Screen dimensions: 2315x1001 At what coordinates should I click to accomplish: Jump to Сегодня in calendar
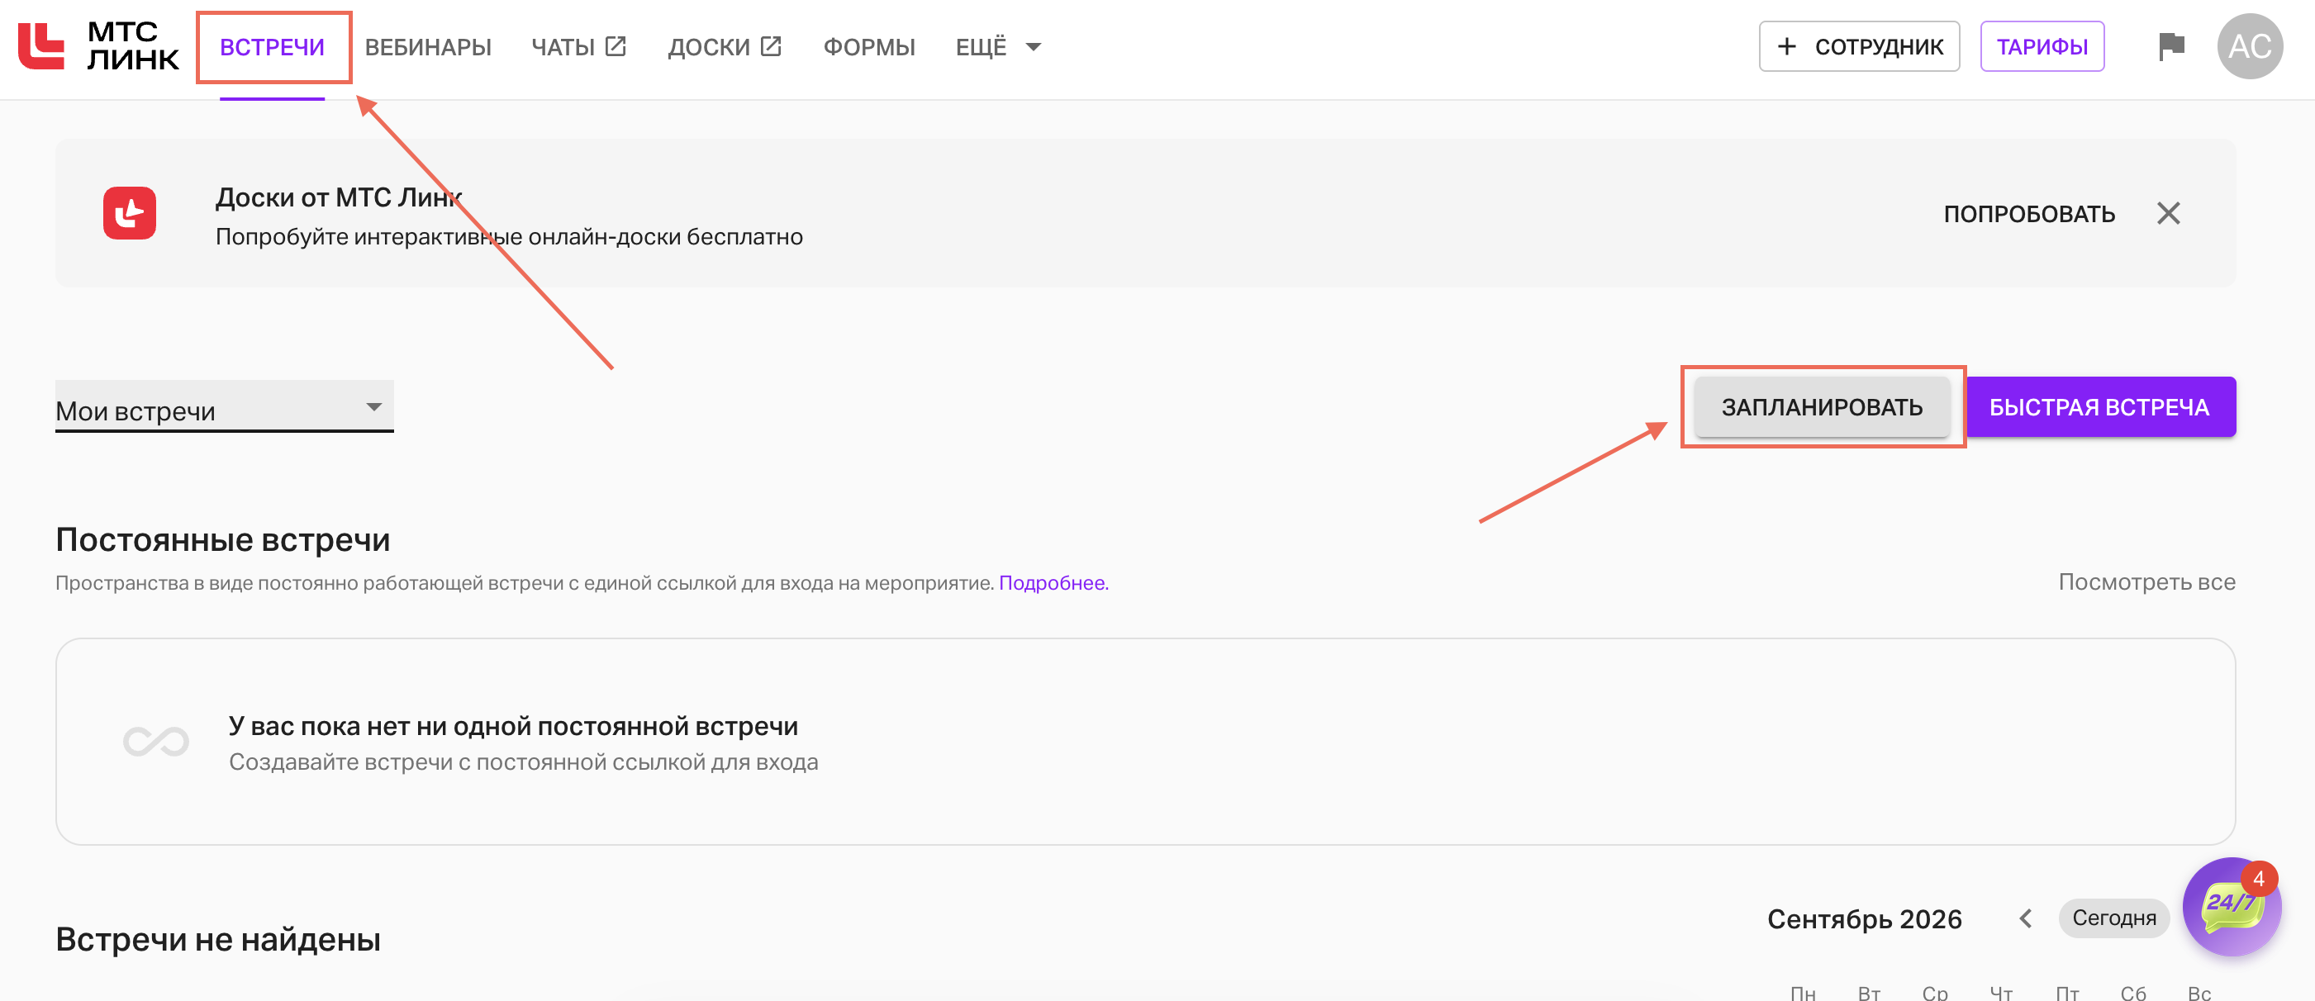pyautogui.click(x=2113, y=918)
